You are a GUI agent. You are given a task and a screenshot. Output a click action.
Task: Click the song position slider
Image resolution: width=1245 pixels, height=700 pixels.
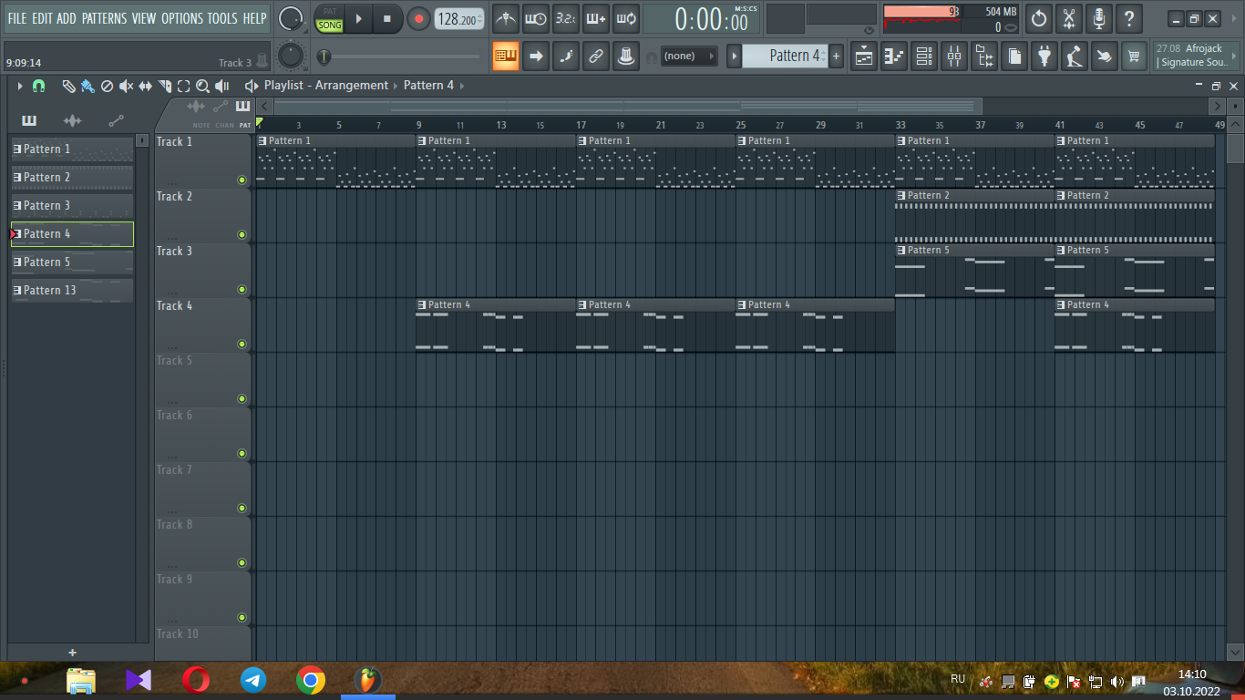click(401, 57)
